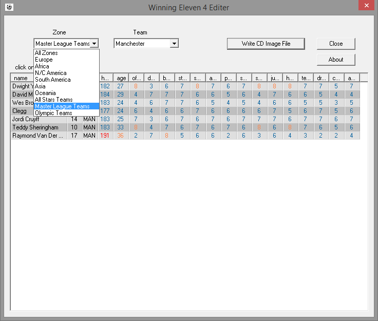This screenshot has height=321, width=378.
Task: Click the soccer ball app icon
Action: pyautogui.click(x=9, y=7)
